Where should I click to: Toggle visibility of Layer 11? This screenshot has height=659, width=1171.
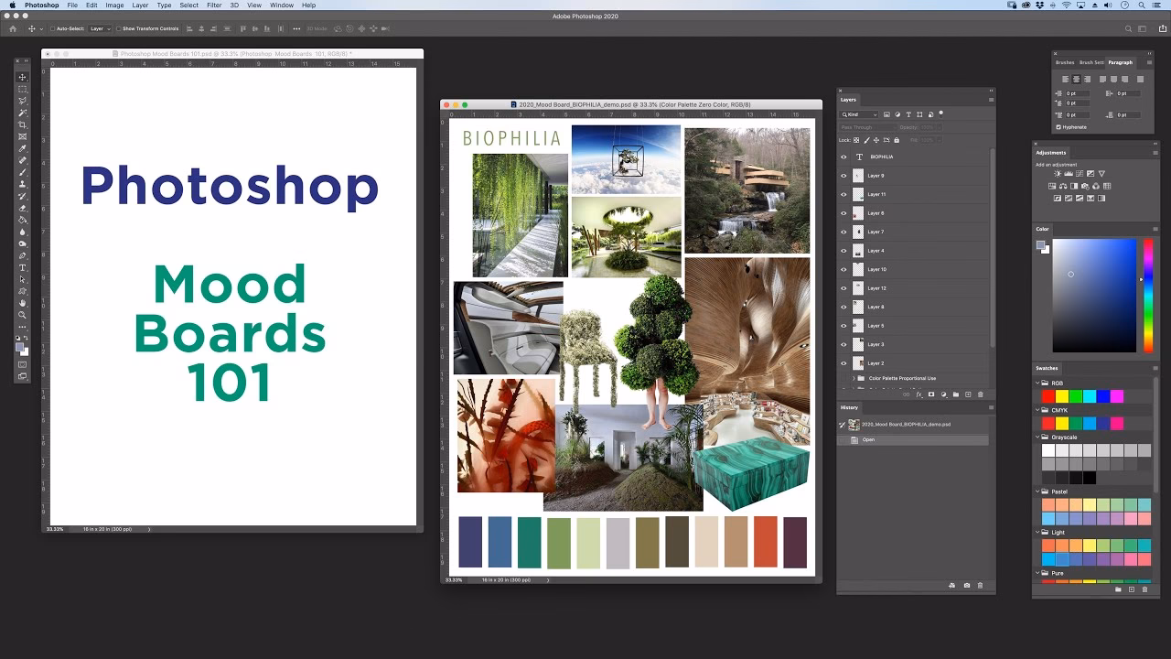tap(843, 194)
